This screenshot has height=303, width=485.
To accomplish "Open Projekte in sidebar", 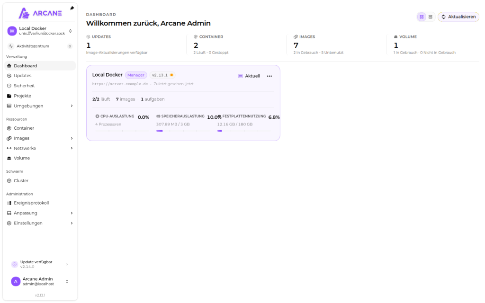I will coord(40,96).
